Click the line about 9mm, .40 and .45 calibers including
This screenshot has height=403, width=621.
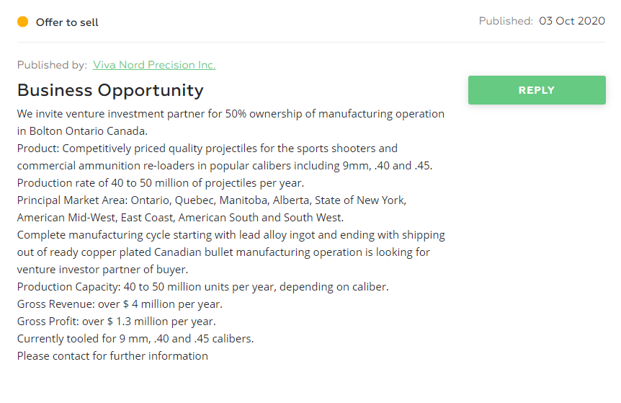tap(225, 166)
